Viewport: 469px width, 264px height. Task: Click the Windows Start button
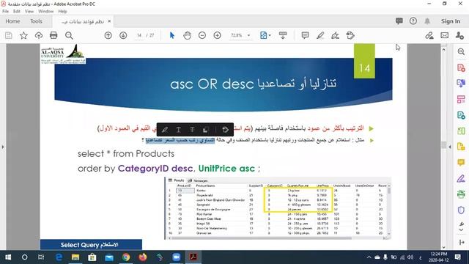(8, 257)
